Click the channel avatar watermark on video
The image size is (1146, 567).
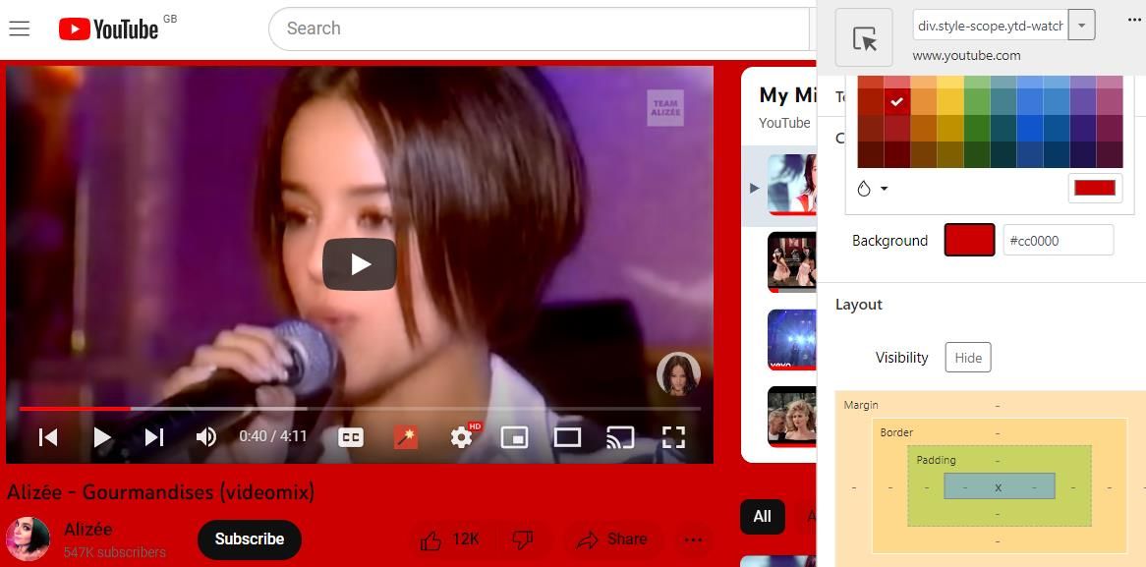(678, 373)
